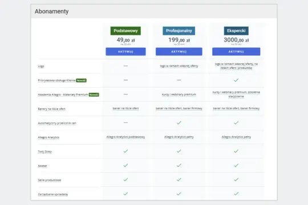The image size is (308, 205).
Task: Click the Abonamenty heading
Action: [52, 11]
